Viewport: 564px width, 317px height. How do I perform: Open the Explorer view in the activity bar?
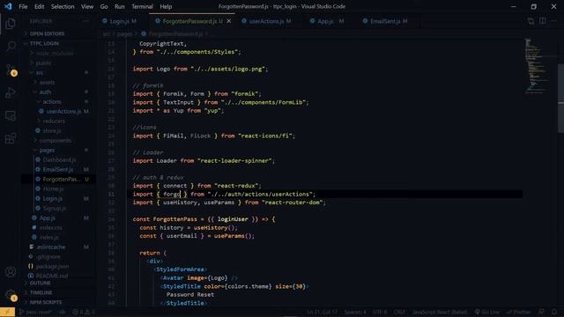pyautogui.click(x=11, y=24)
